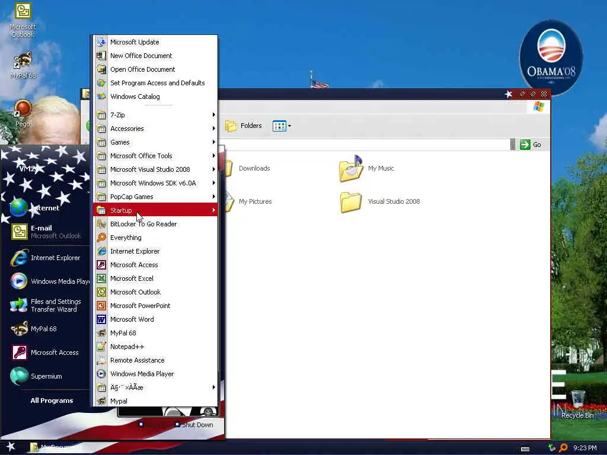The height and width of the screenshot is (455, 607).
Task: Click the keyboard tray icon
Action: tap(525, 449)
